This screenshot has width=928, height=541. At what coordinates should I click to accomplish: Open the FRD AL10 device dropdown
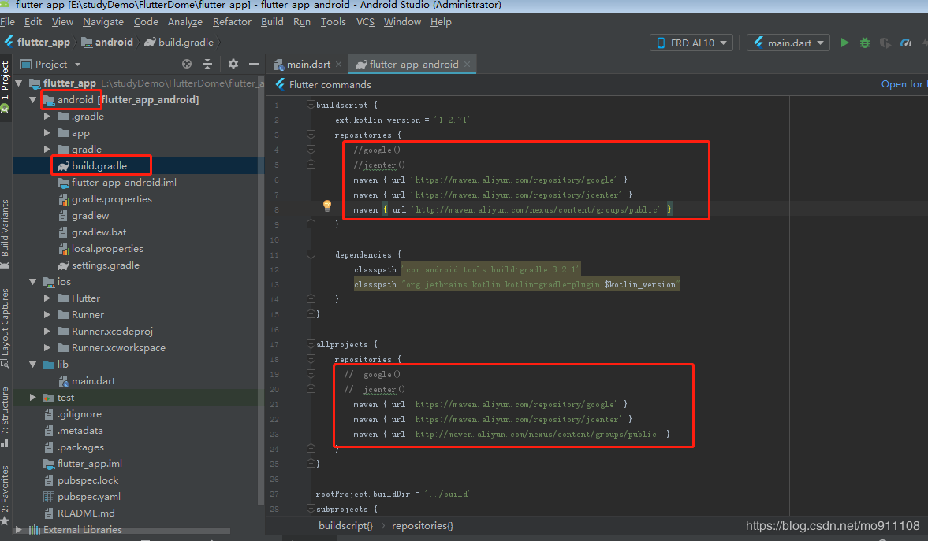point(691,43)
